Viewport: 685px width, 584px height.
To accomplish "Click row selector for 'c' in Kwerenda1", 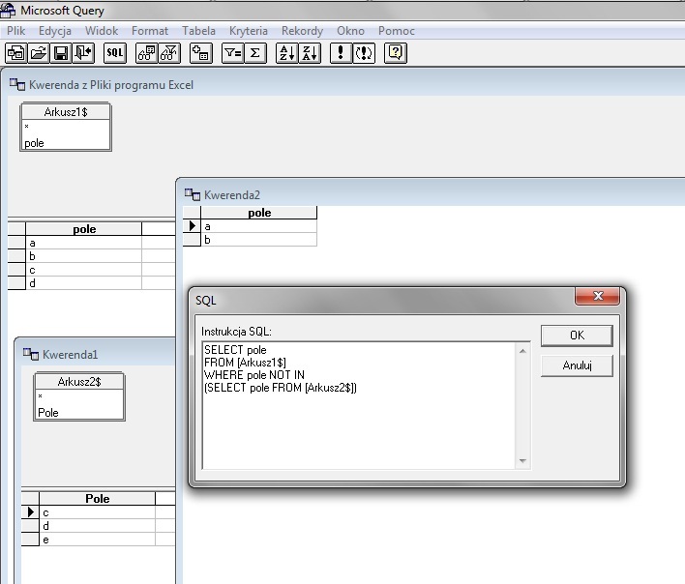I will [x=30, y=512].
